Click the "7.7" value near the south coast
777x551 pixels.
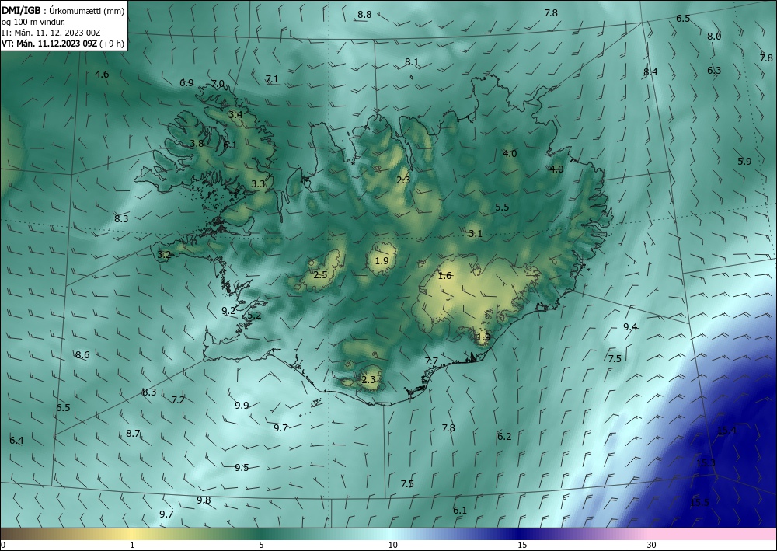pos(431,361)
